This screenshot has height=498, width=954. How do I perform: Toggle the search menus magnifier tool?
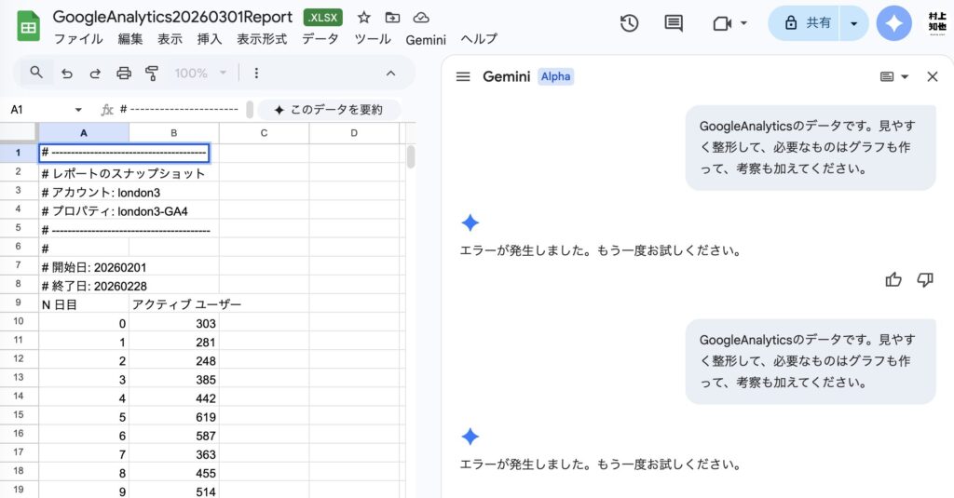pos(36,73)
